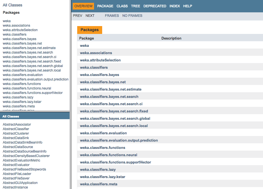Click the Package column header
The width and height of the screenshot is (263, 189).
point(86,38)
